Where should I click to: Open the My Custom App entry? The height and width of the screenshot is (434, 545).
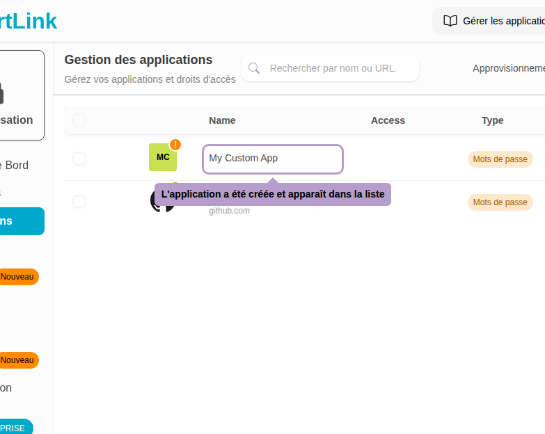pos(273,159)
